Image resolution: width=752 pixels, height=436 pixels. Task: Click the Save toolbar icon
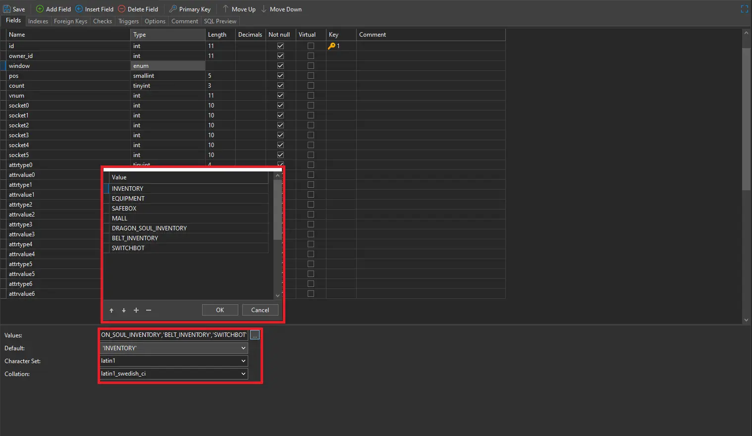[7, 9]
